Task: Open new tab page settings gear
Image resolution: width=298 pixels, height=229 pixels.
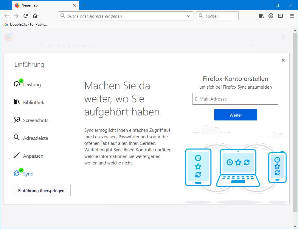Action: point(284,37)
